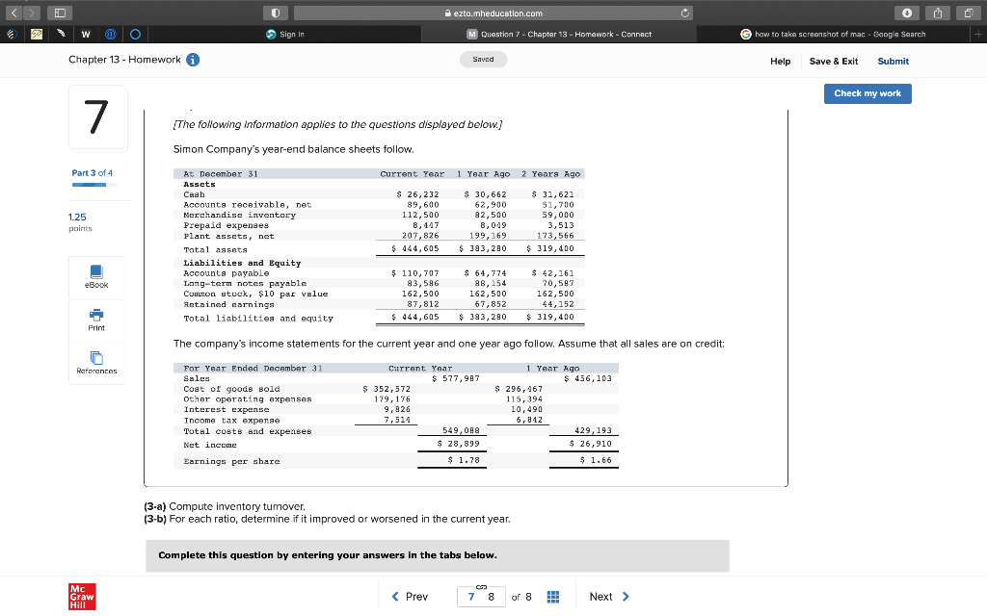Screen dimensions: 987x616
Task: Add a new tab with plus icon
Action: pyautogui.click(x=978, y=34)
